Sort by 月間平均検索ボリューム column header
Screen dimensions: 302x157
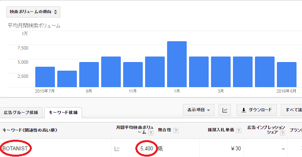[x=135, y=130]
